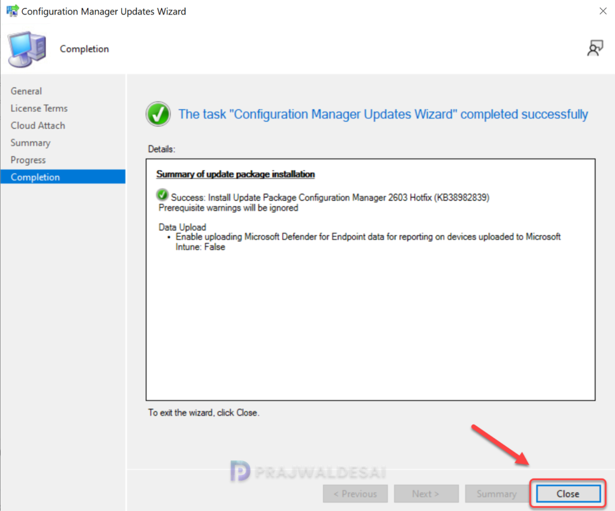
Task: Click the Configuration Manager title bar icon
Action: (x=12, y=11)
